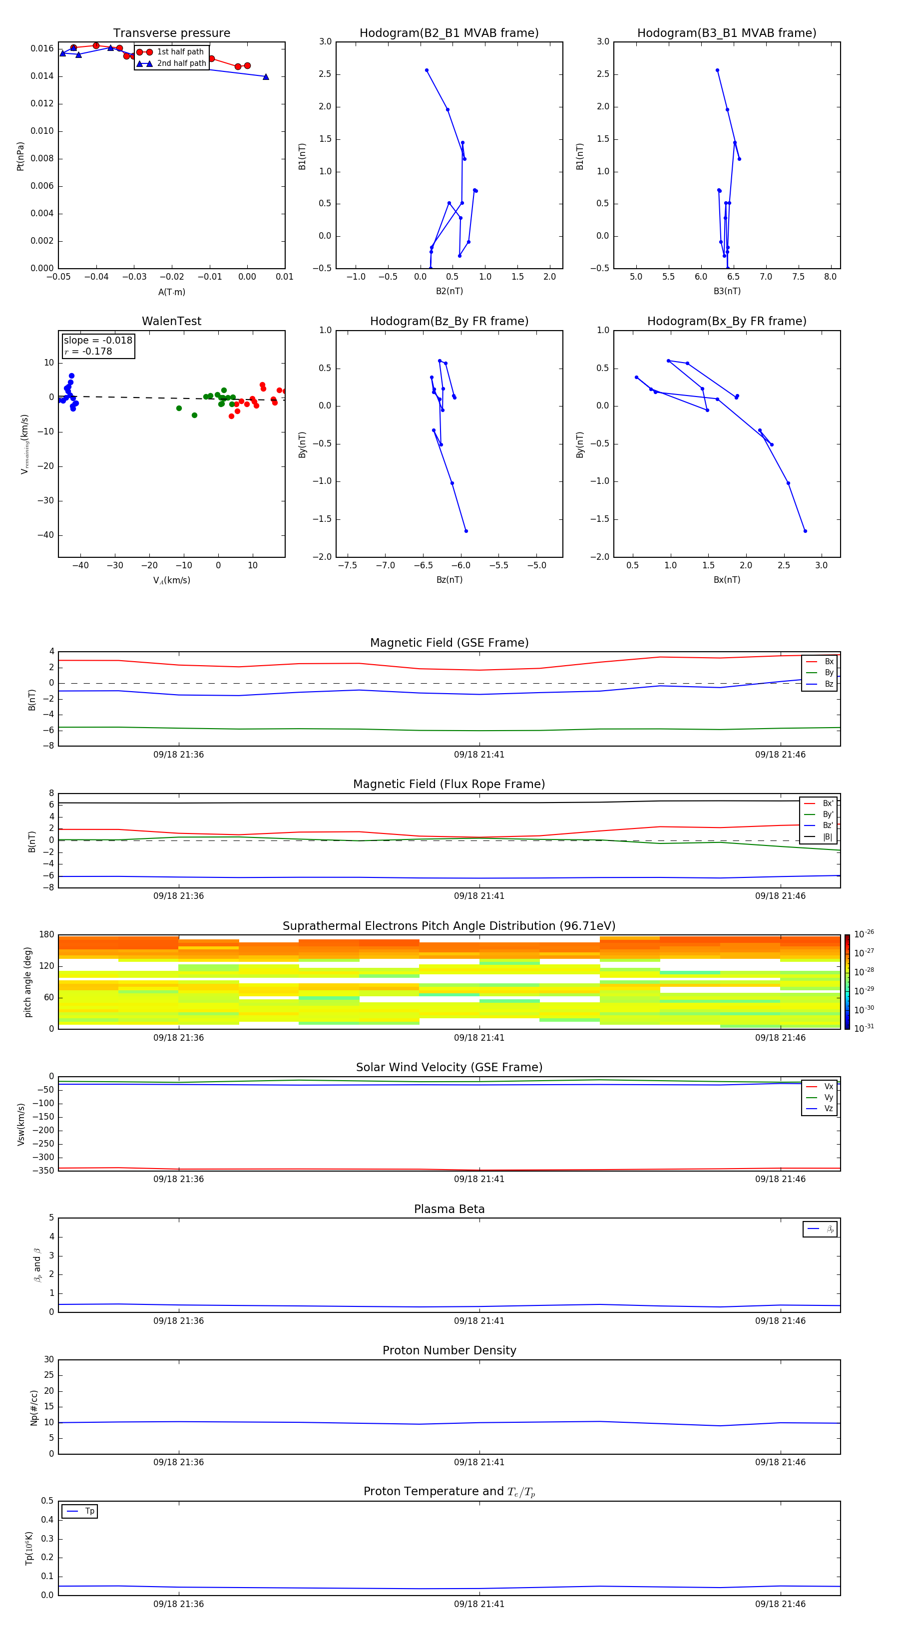
Task: Click the 'Solar Wind Velocity (GSE Frame)' title
Action: pos(449,1068)
